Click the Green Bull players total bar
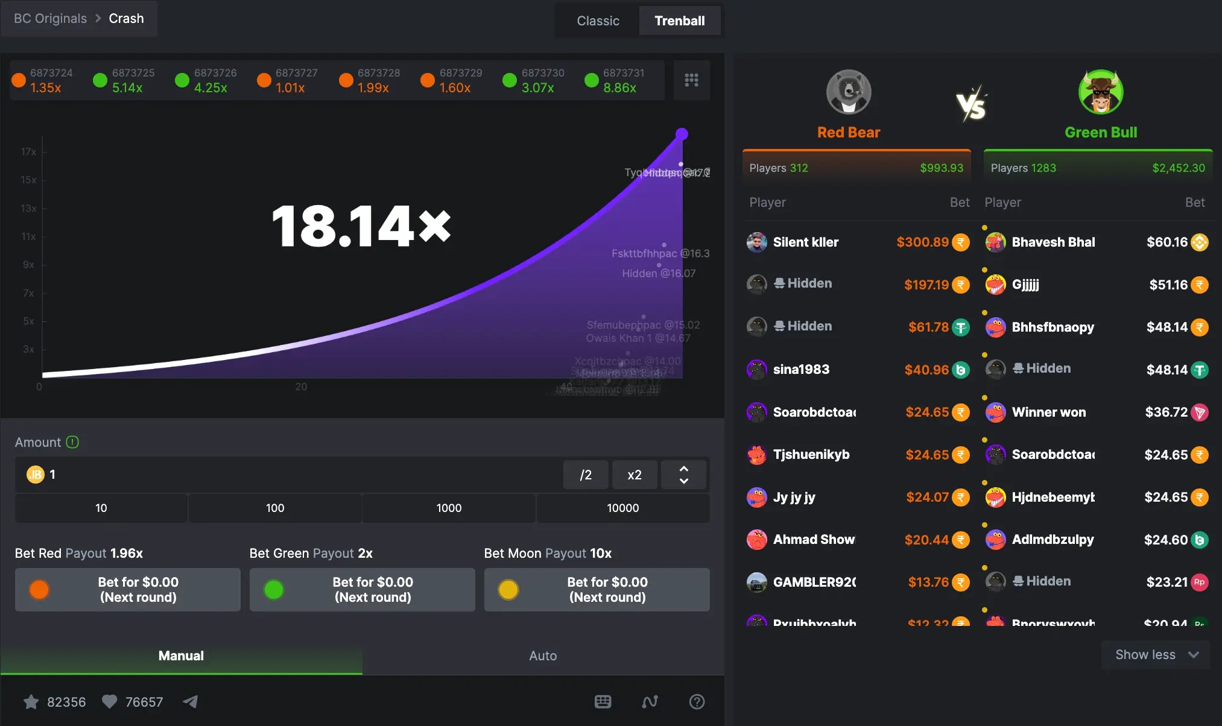This screenshot has width=1222, height=726. [1098, 166]
